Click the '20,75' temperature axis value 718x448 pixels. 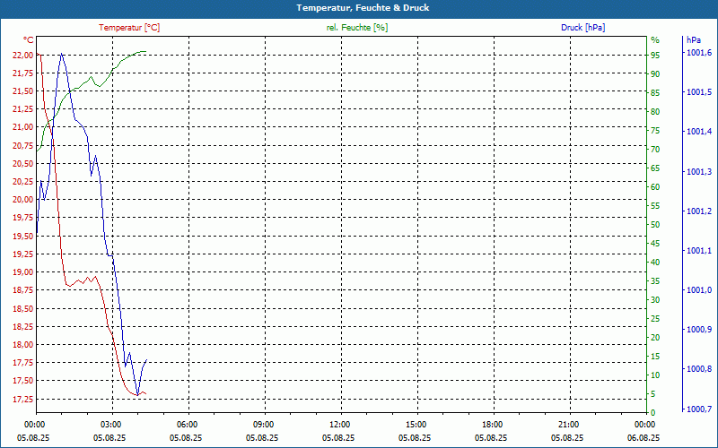[22, 145]
